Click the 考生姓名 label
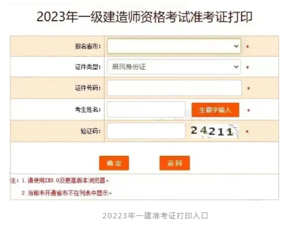The image size is (285, 225). pyautogui.click(x=88, y=109)
